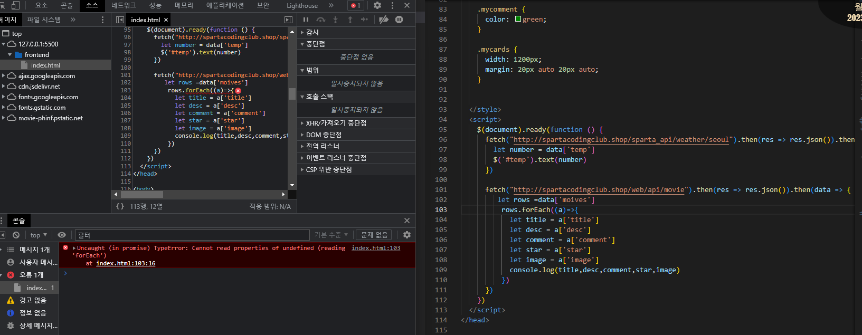Focus the console 필터 input field
Viewport: 862px width, 335px height.
coord(192,235)
